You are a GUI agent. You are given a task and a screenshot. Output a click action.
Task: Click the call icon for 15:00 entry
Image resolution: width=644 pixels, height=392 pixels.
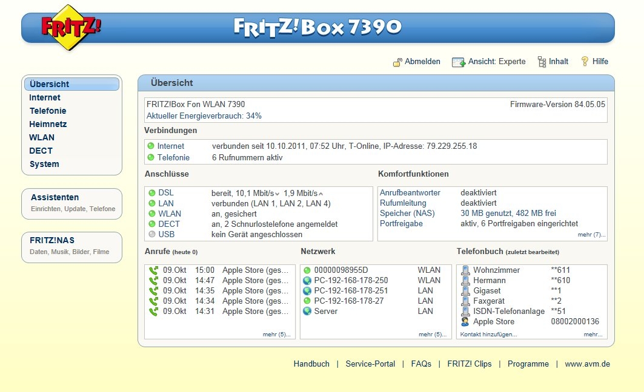point(154,270)
